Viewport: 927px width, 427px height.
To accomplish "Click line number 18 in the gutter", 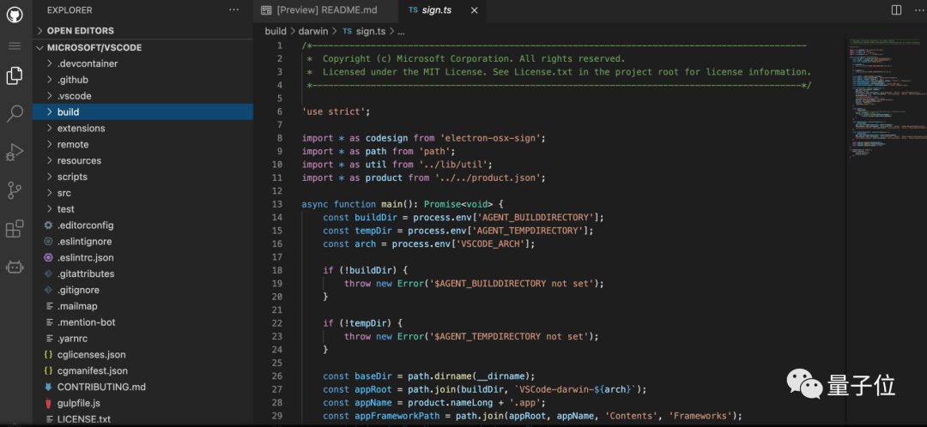I will [277, 270].
